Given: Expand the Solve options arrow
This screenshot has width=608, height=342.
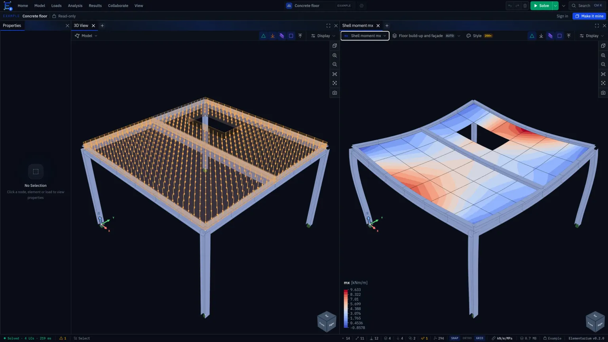Looking at the screenshot, I should tap(555, 6).
